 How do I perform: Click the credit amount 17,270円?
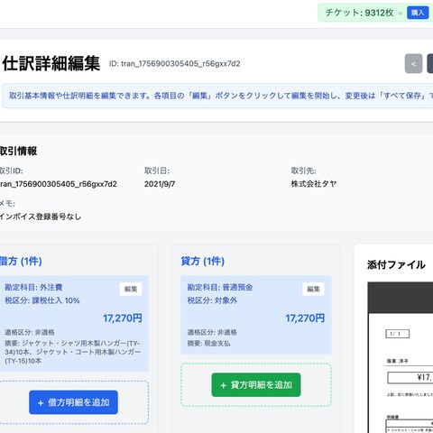(305, 318)
